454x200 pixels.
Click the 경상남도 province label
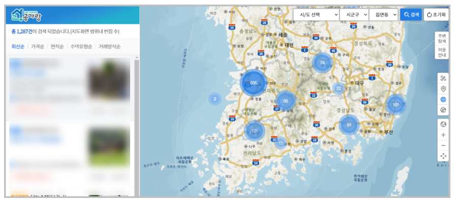(x=346, y=110)
